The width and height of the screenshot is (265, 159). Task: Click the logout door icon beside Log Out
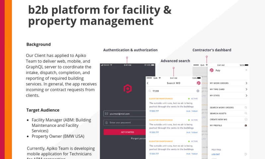pyautogui.click(x=246, y=154)
